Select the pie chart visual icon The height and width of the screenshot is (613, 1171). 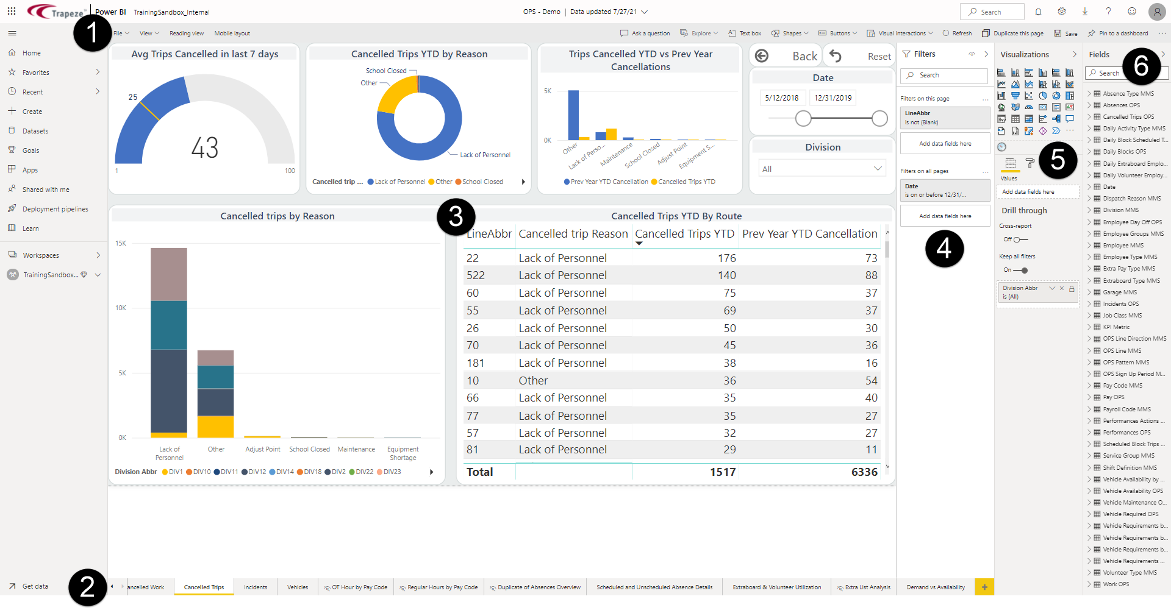tap(1043, 96)
